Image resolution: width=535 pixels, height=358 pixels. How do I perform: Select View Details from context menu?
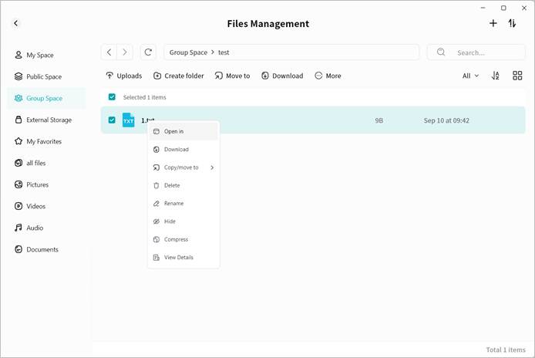178,258
